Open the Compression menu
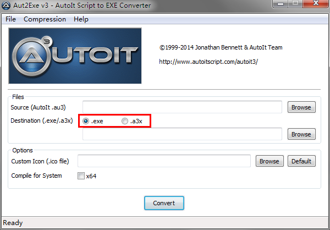Screen dimensions: 330x230 coord(45,19)
